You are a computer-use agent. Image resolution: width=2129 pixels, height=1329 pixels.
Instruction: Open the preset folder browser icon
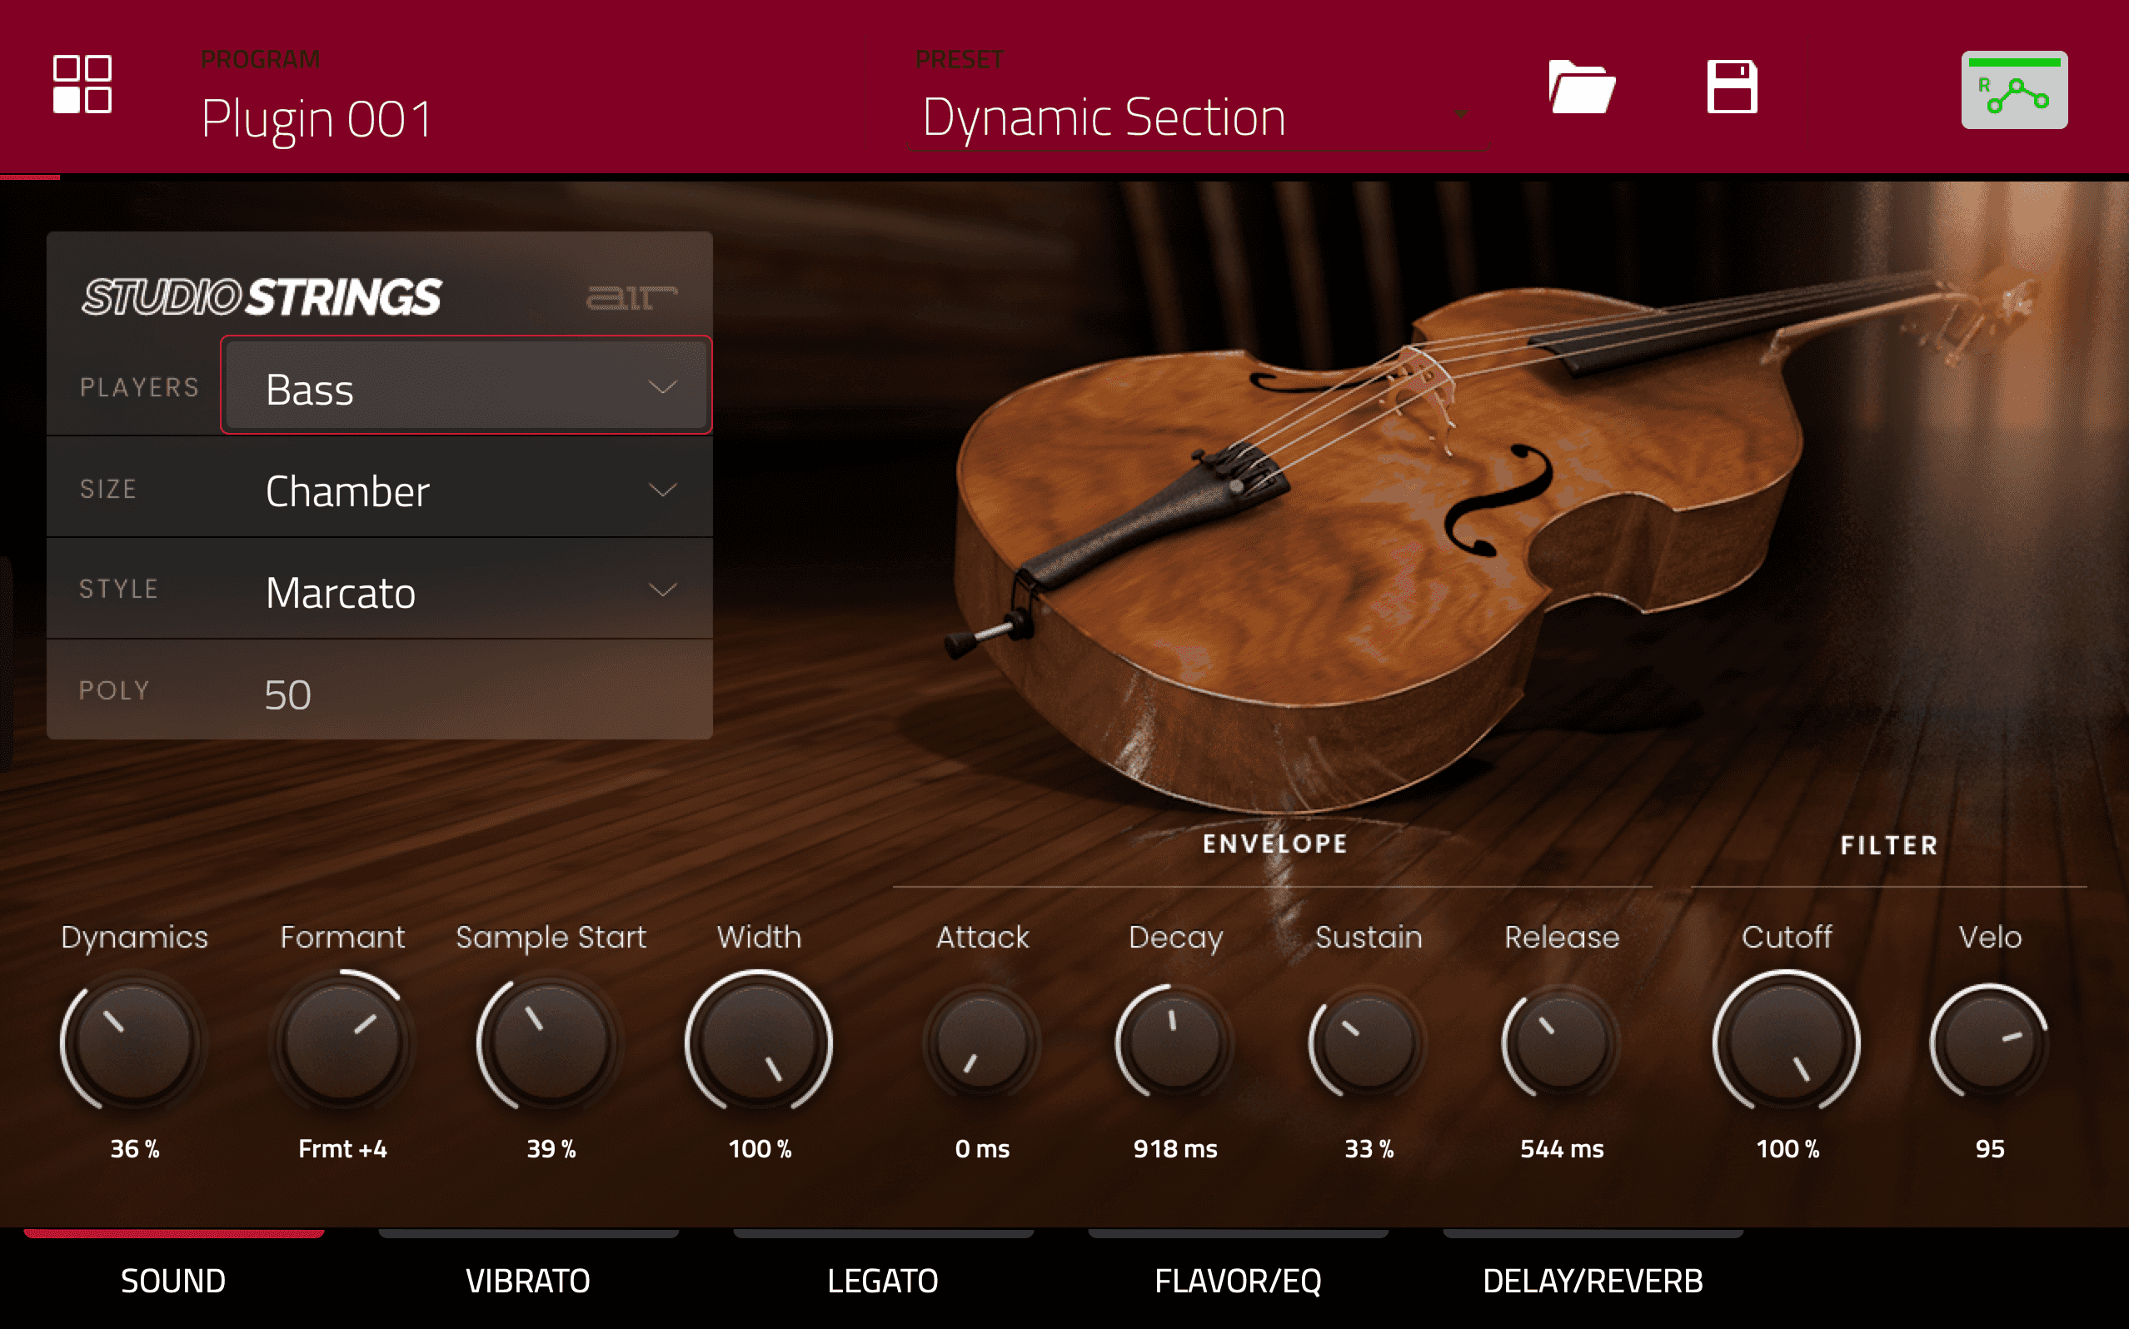[1580, 87]
